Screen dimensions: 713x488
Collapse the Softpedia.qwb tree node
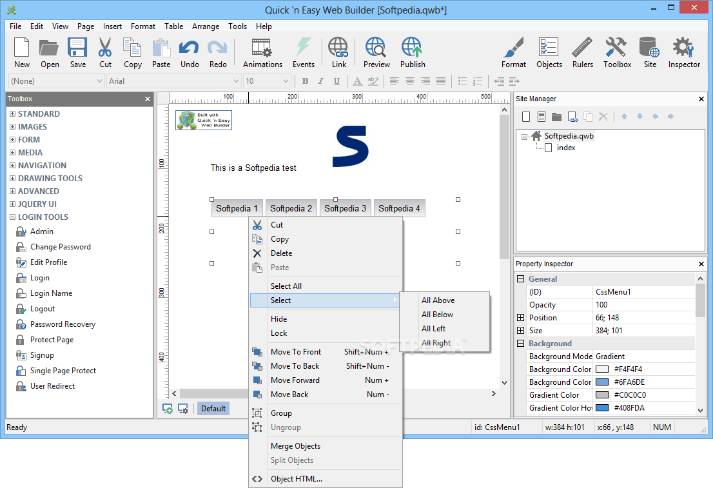click(x=524, y=137)
